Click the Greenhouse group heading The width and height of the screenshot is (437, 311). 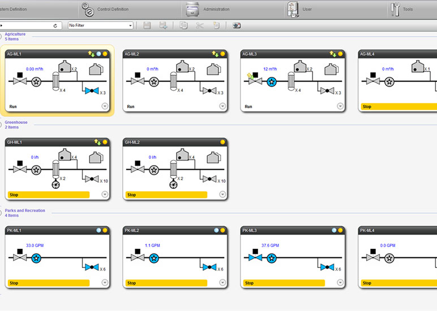tap(16, 122)
